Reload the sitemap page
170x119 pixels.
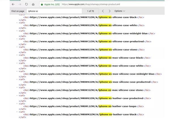tap(26, 4)
